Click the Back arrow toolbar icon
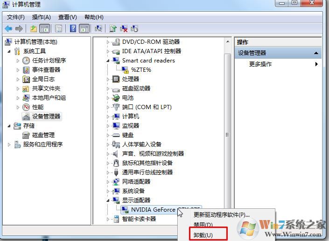The image size is (329, 241). pyautogui.click(x=8, y=28)
